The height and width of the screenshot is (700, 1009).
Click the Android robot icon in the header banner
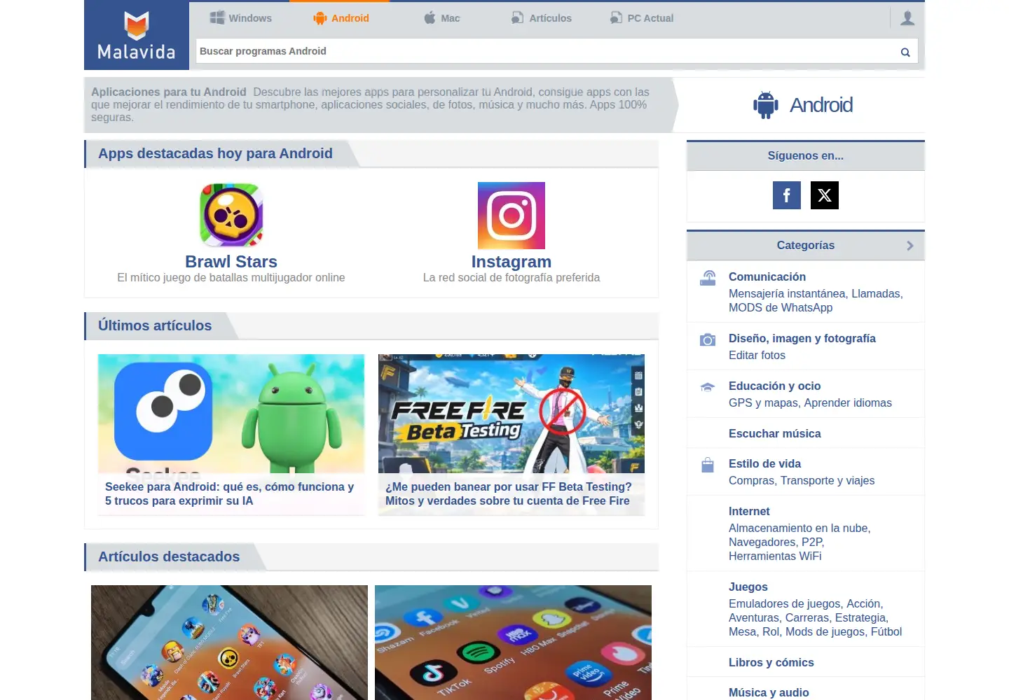pyautogui.click(x=766, y=105)
